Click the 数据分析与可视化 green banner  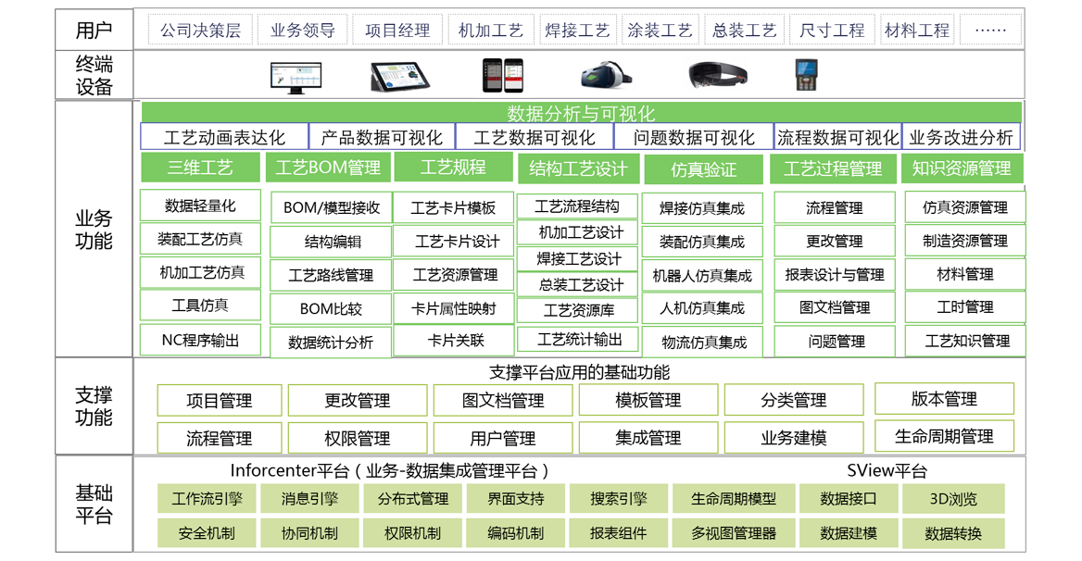[581, 112]
